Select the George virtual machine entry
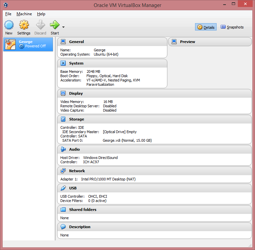Image resolution: width=255 pixels, height=250 pixels. [28, 44]
